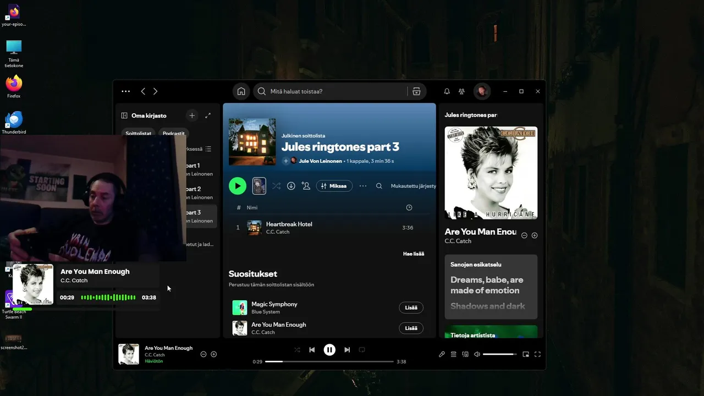Open the 'Tietoja artistista' card
The width and height of the screenshot is (704, 396).
(x=491, y=332)
